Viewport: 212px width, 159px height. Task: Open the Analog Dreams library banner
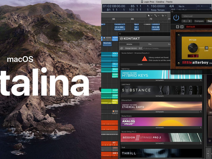pos(161,122)
